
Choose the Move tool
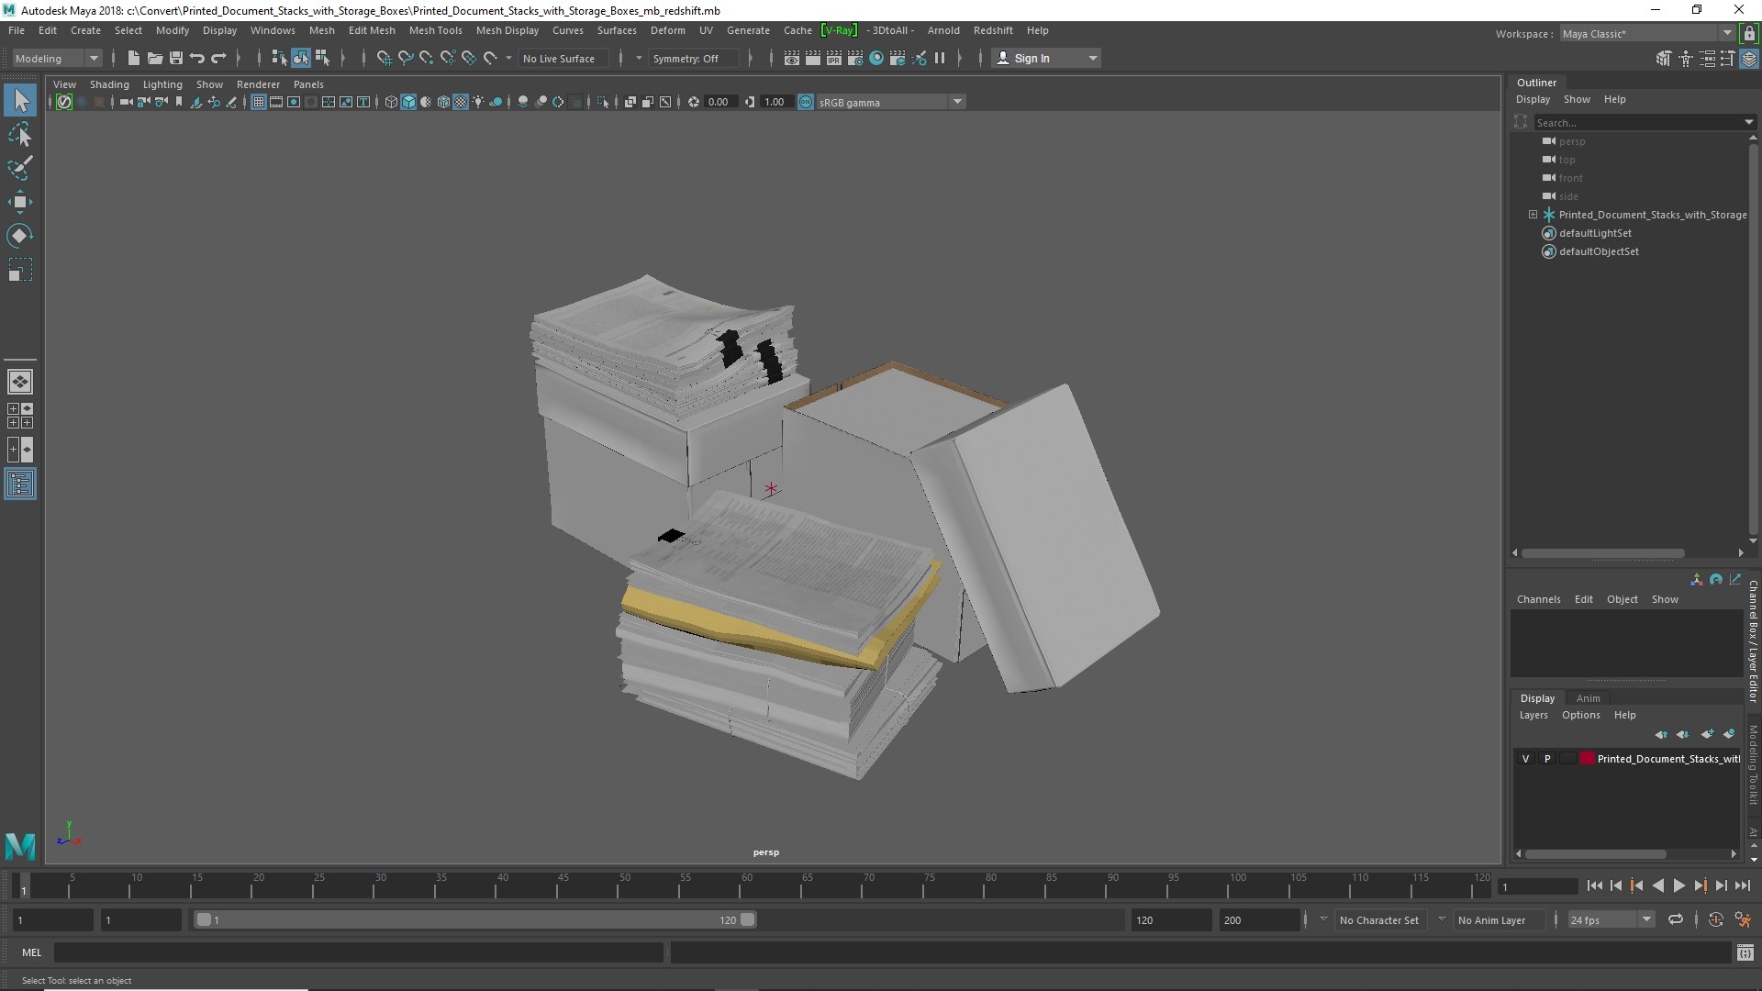20,202
